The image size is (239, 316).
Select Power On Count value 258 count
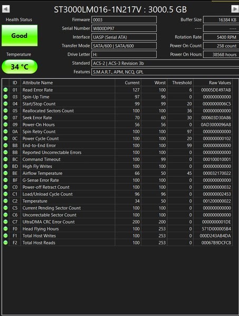coord(221,46)
